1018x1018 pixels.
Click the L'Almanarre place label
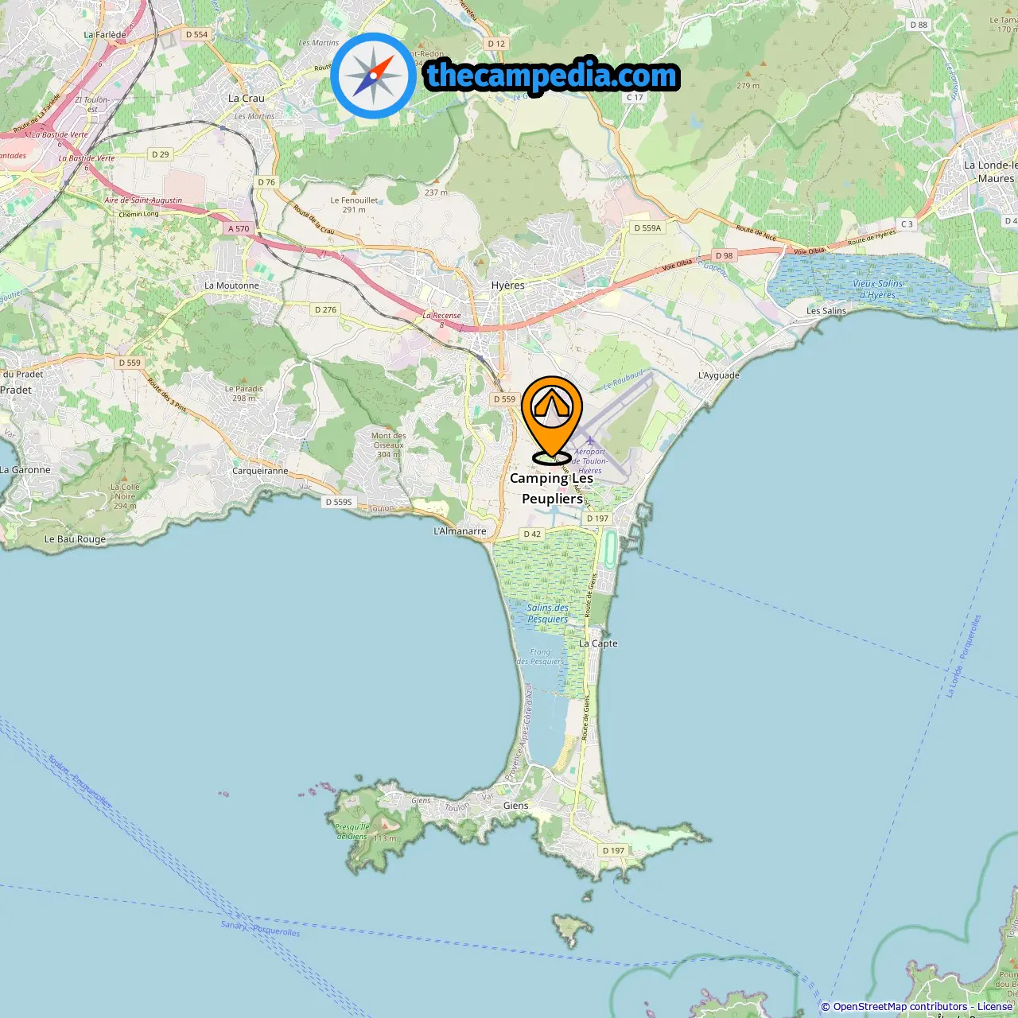click(x=460, y=531)
